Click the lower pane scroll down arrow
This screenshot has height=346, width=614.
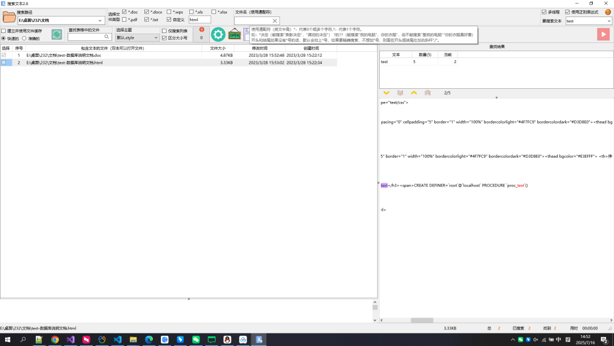[x=375, y=320]
